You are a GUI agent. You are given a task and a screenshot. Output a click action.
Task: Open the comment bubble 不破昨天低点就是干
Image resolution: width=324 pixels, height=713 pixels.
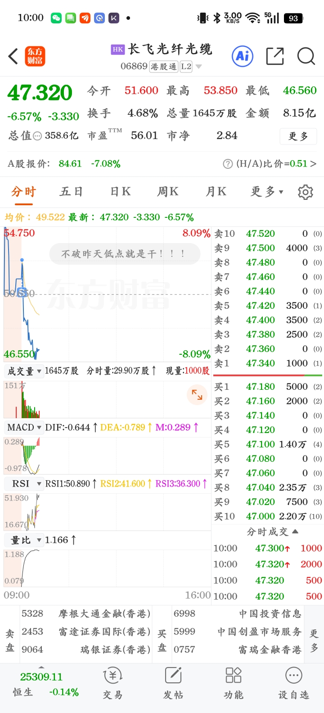click(x=125, y=254)
